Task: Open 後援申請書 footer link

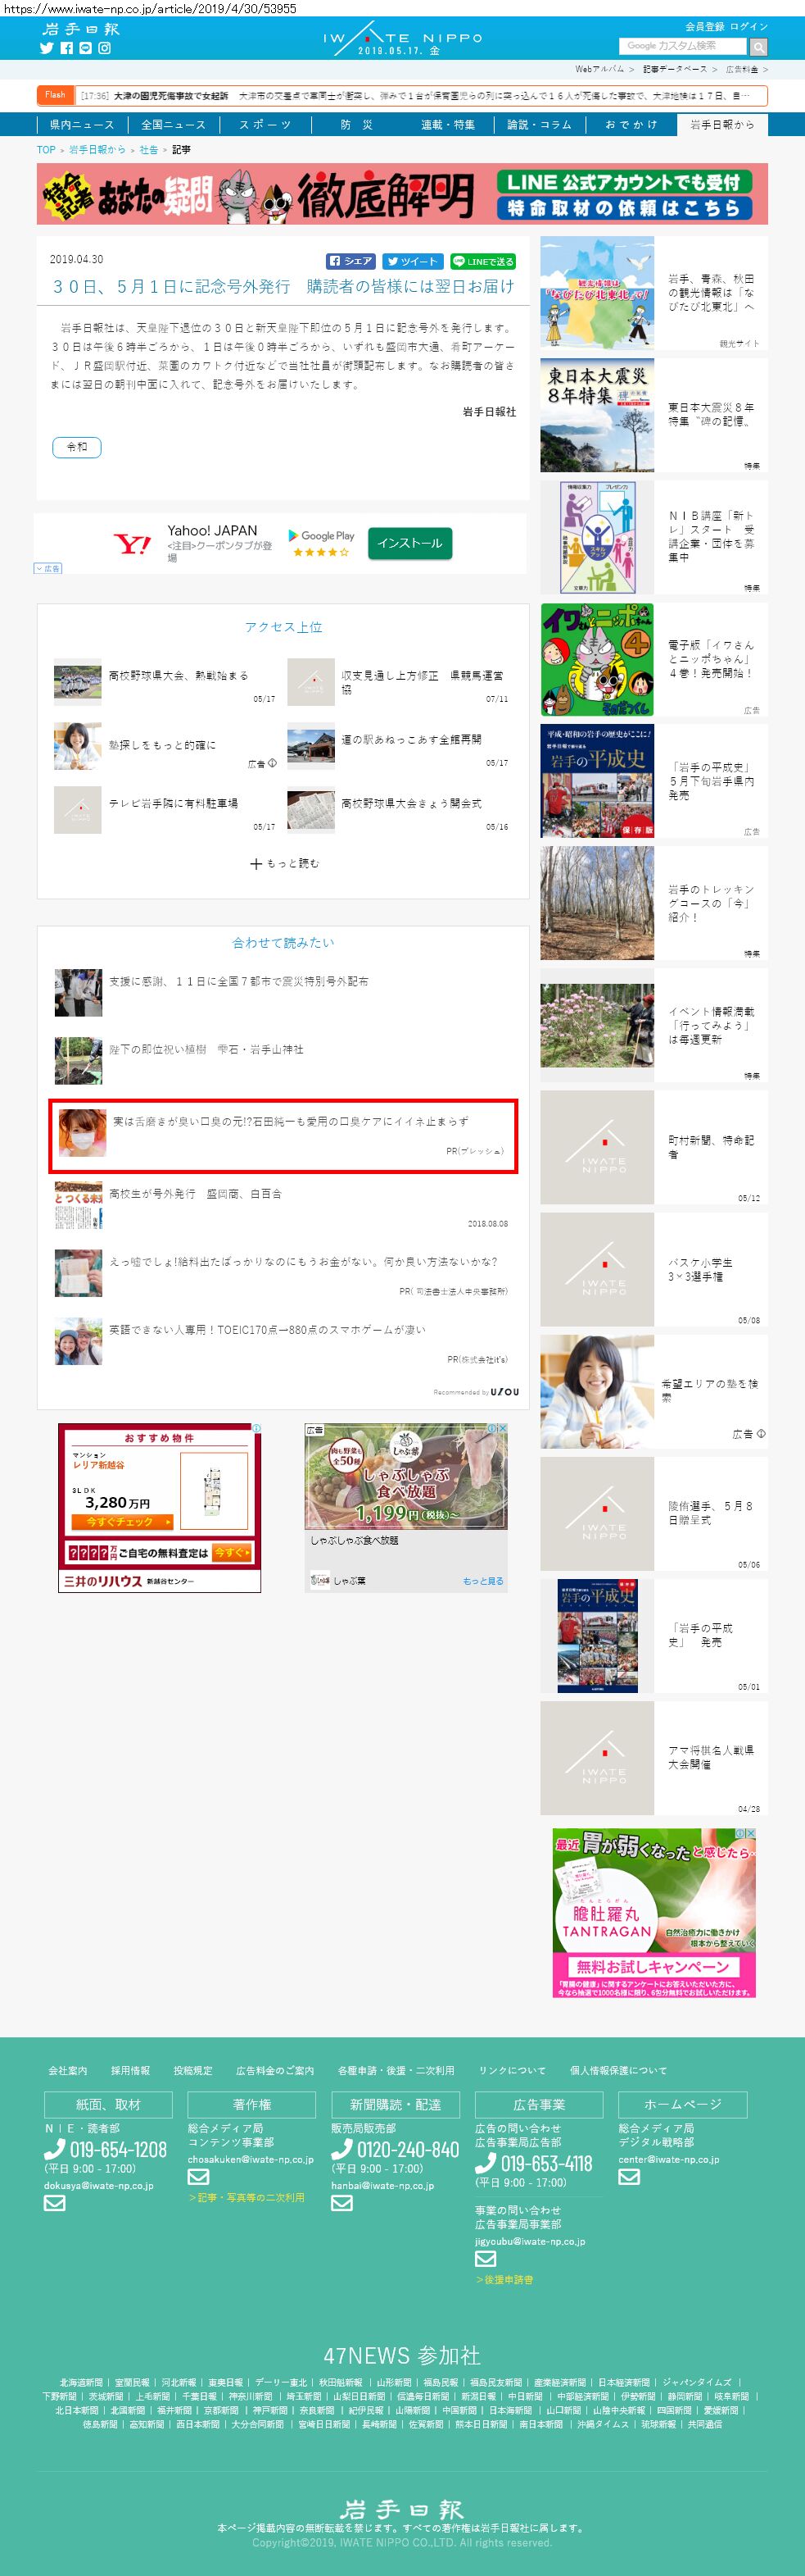Action: (x=504, y=2280)
